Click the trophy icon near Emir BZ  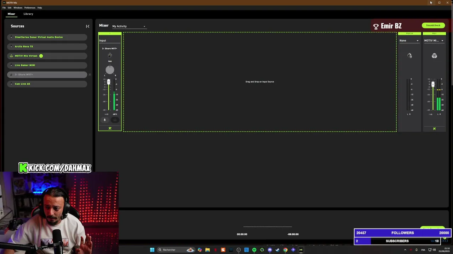(x=376, y=26)
